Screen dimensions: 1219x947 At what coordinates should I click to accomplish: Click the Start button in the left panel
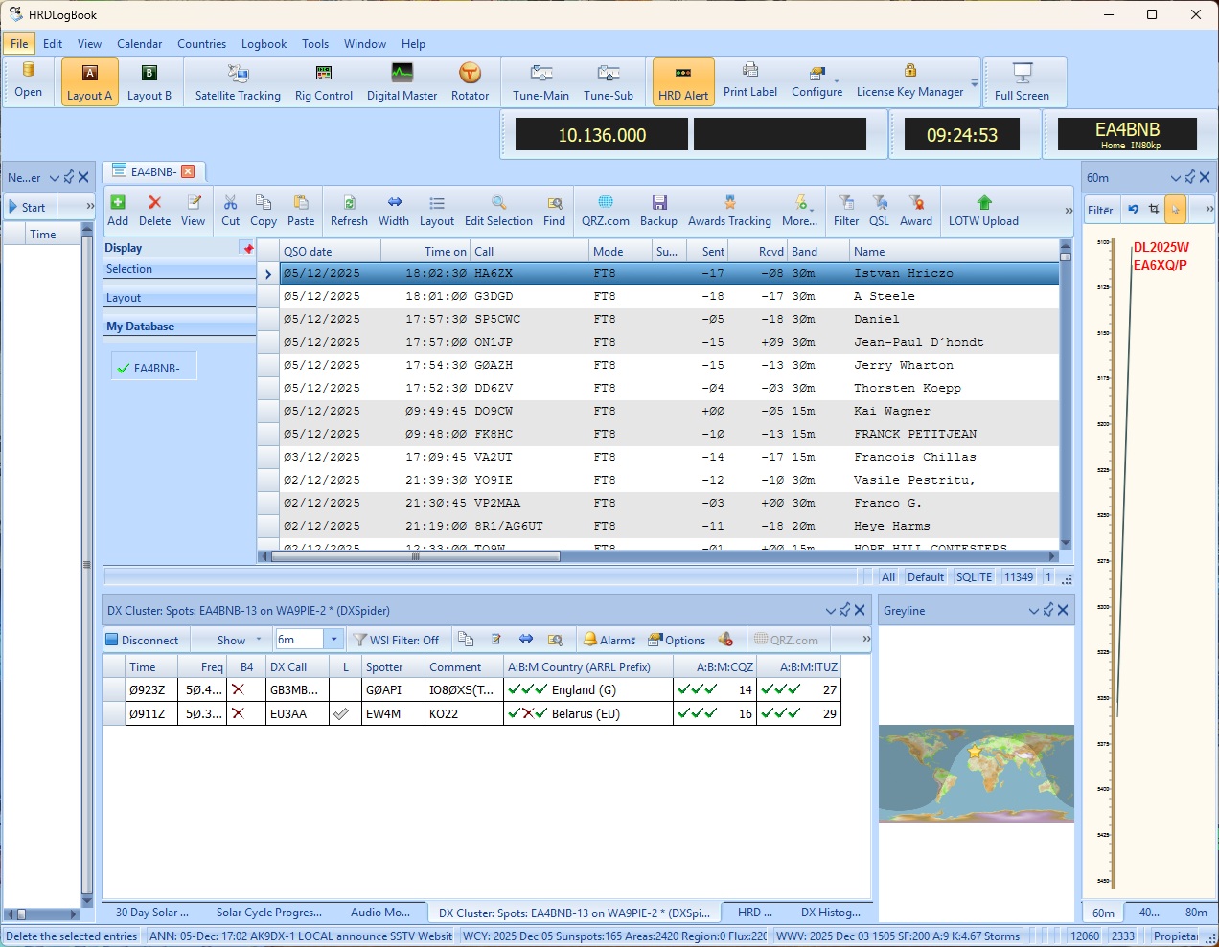pos(28,207)
